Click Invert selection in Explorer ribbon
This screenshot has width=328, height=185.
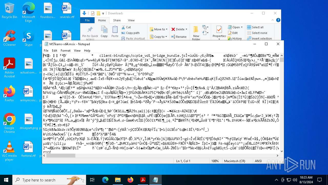259,39
